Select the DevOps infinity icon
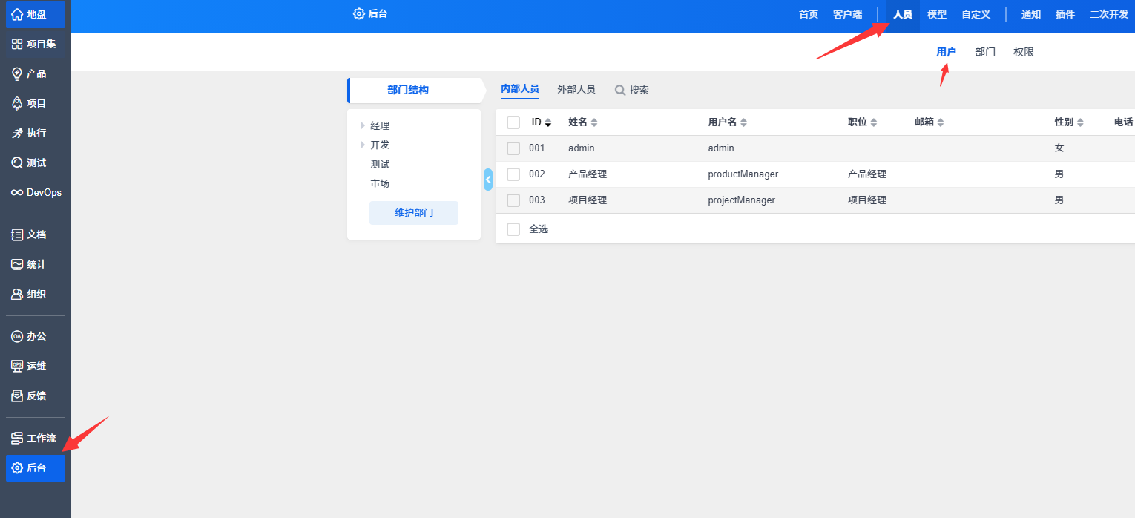Image resolution: width=1135 pixels, height=518 pixels. [x=17, y=192]
